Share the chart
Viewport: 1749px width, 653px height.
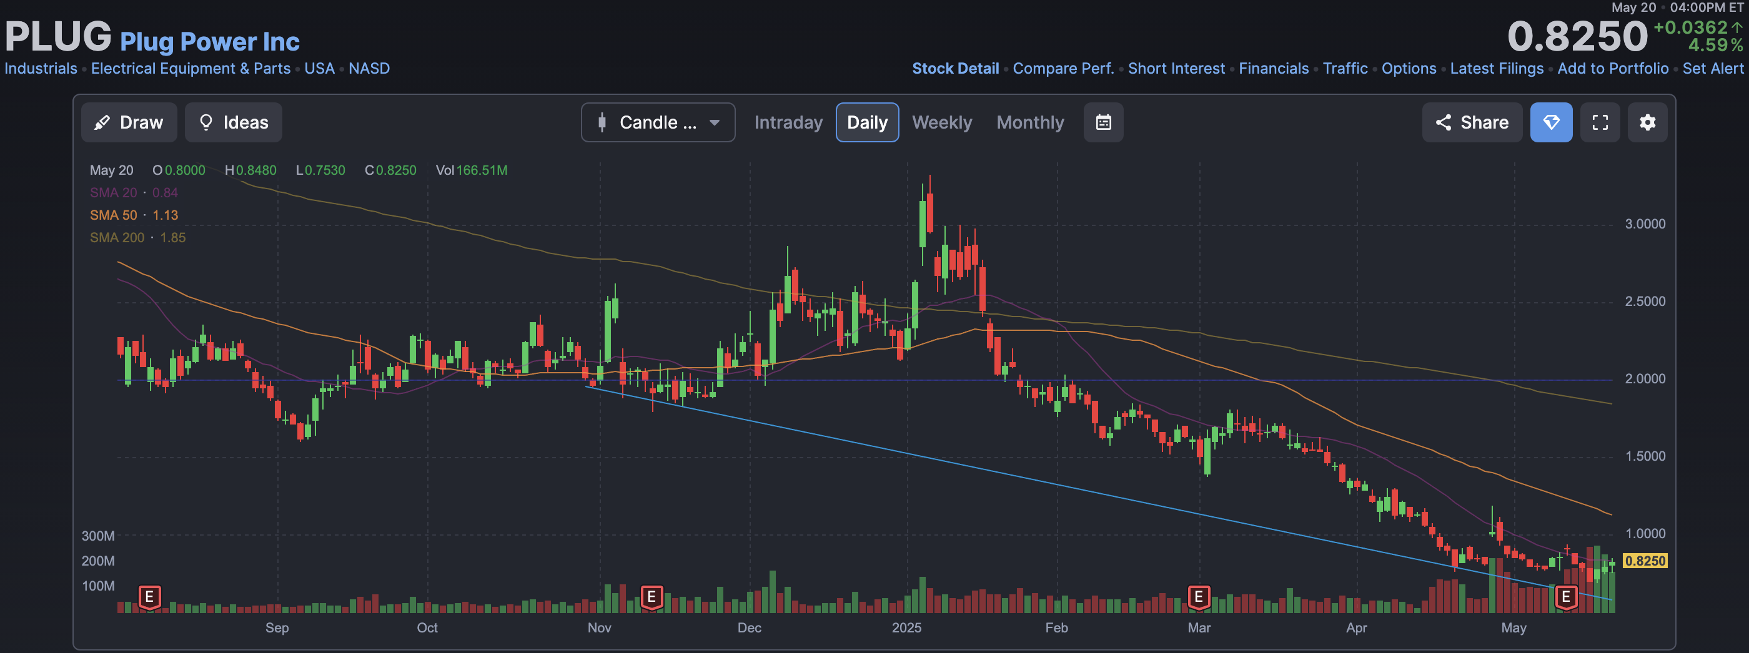(1472, 122)
